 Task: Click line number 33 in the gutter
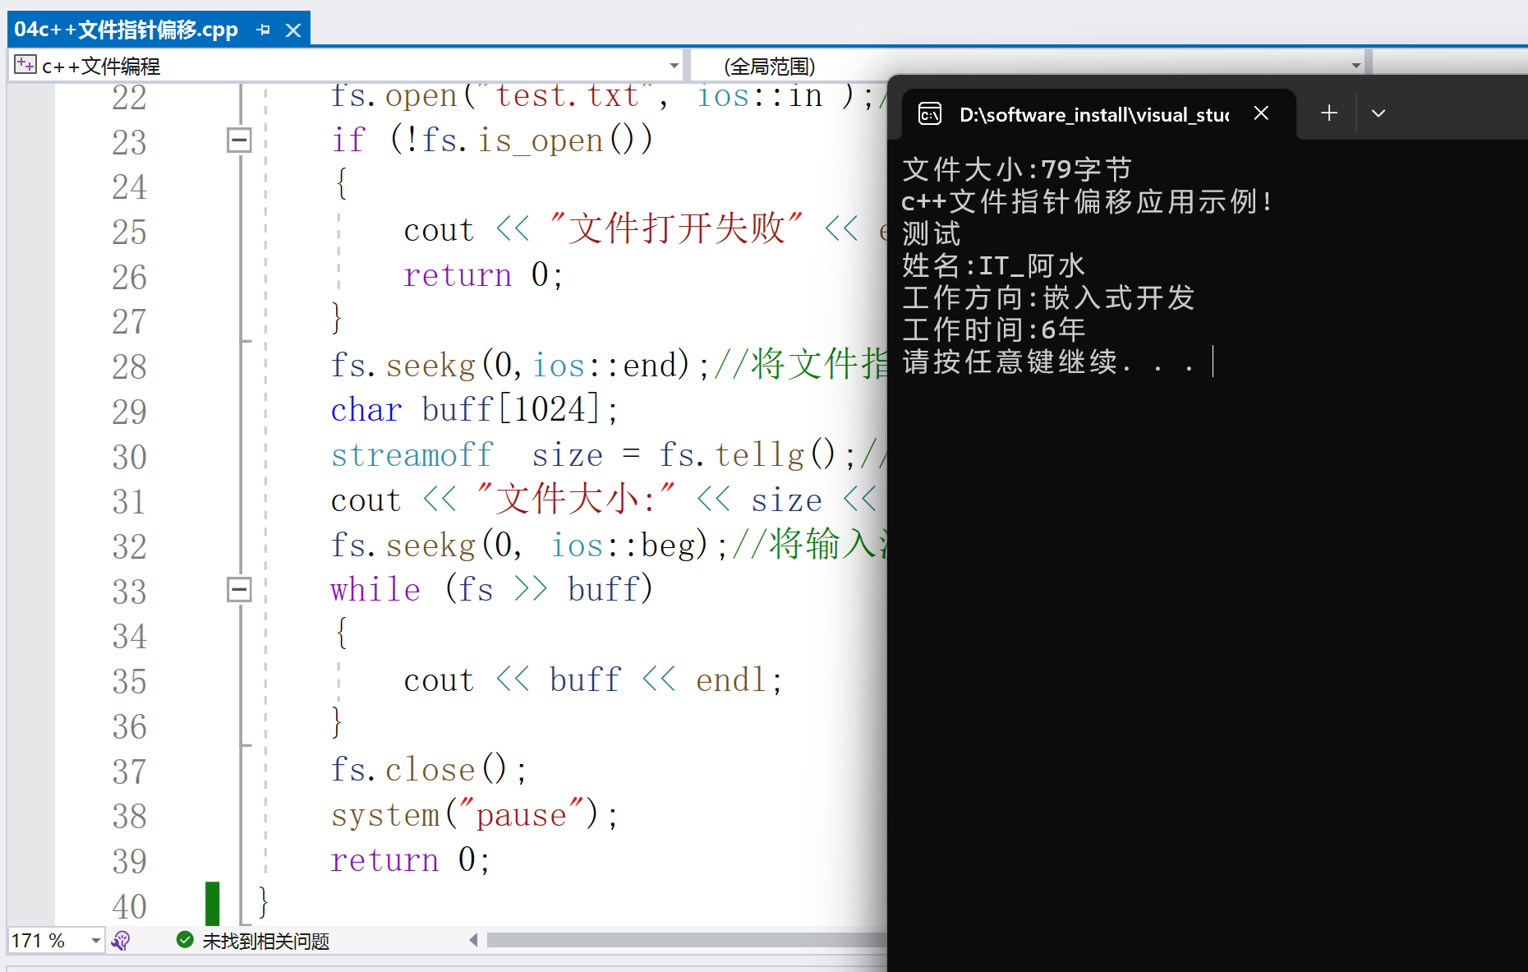coord(129,592)
